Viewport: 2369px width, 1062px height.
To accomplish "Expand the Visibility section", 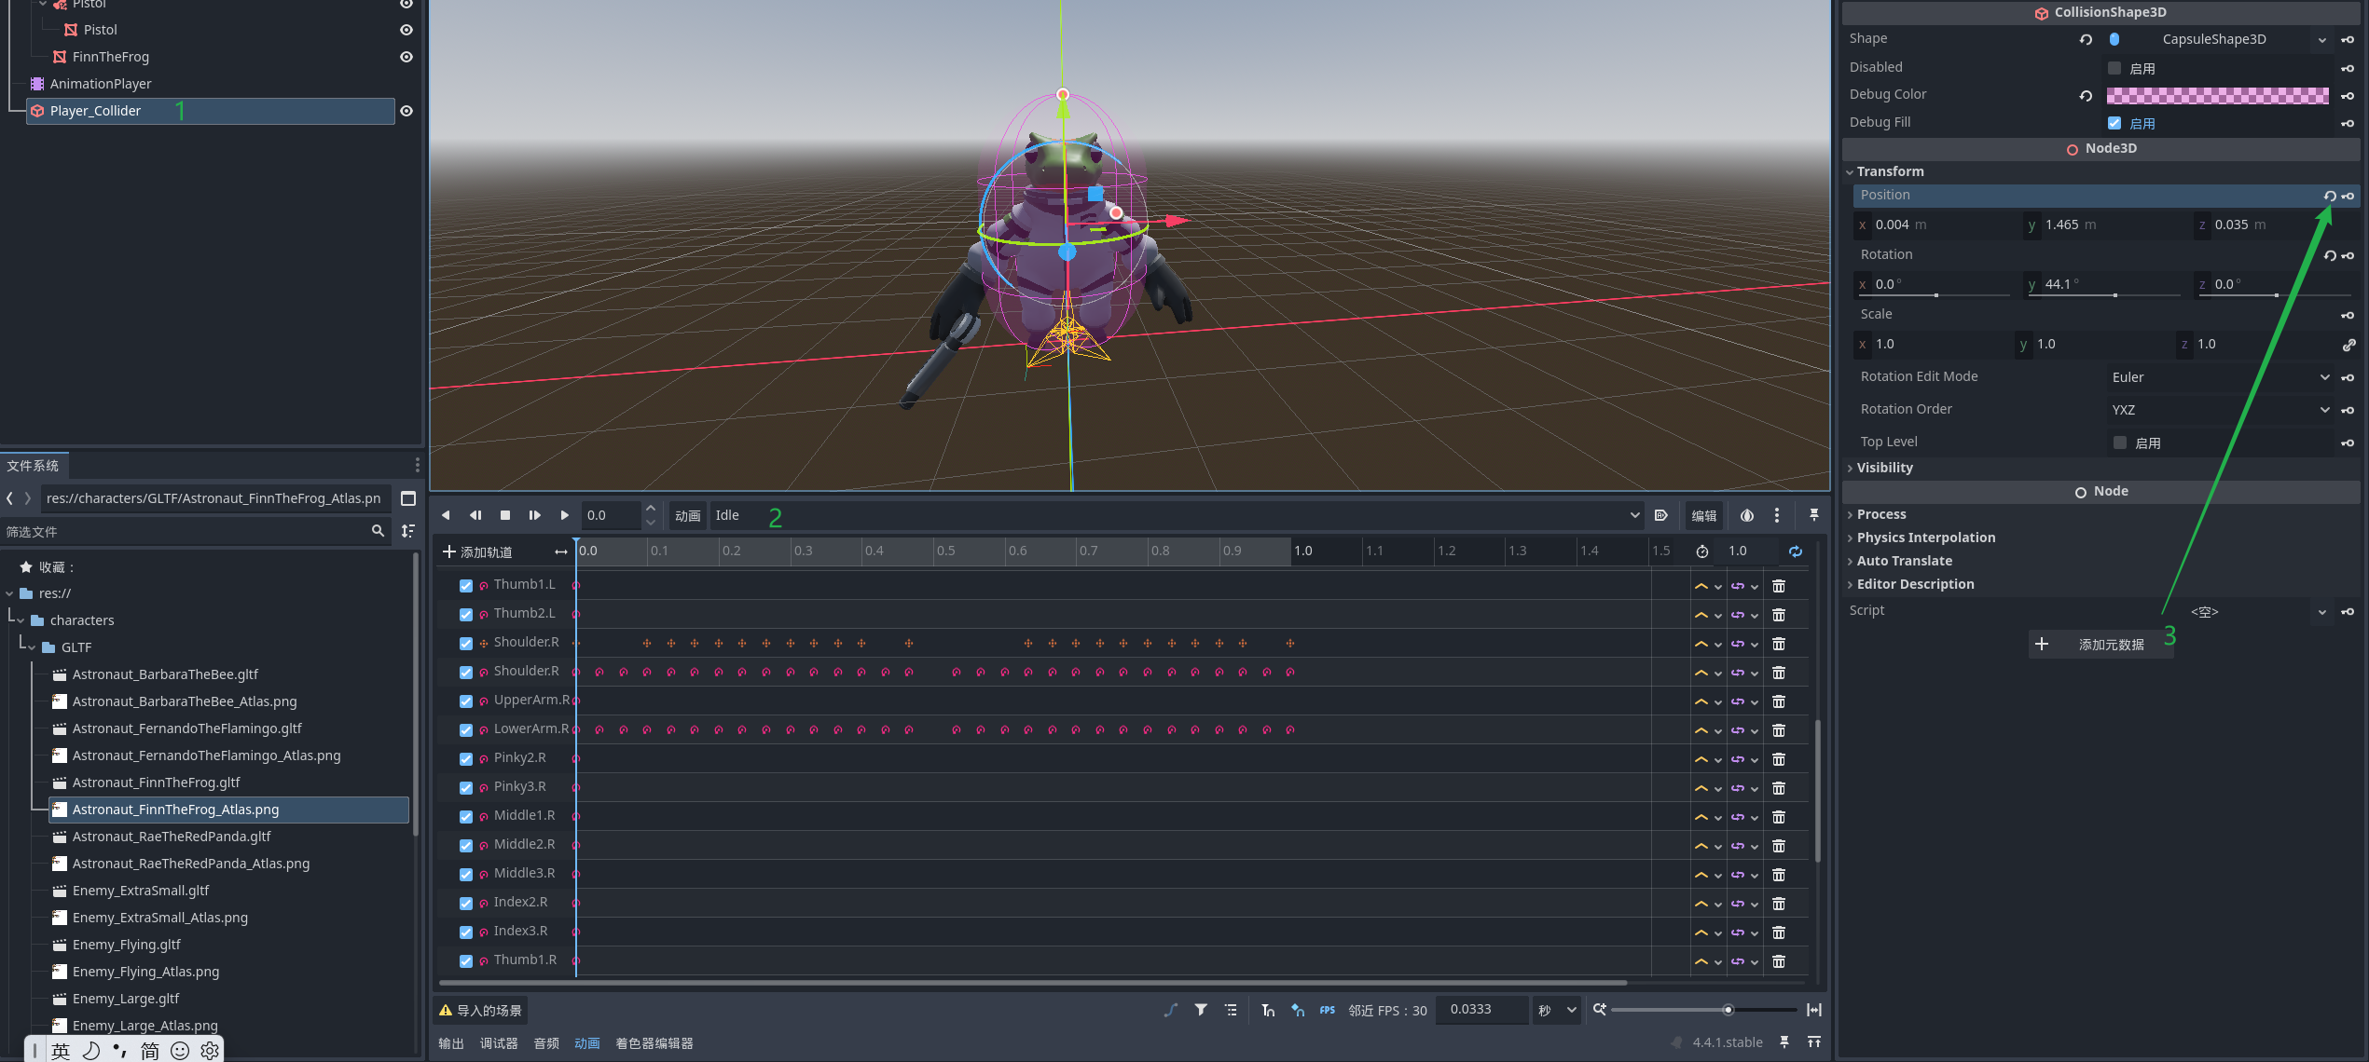I will tap(1884, 468).
